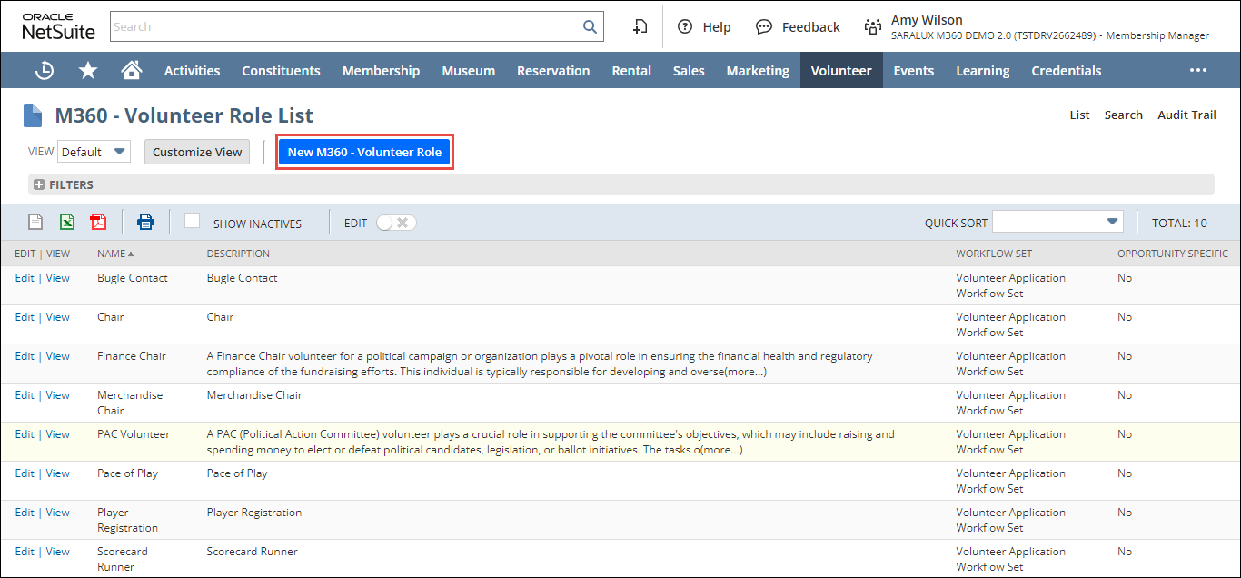This screenshot has height=578, width=1241.
Task: Expand the Filters section
Action: [39, 185]
